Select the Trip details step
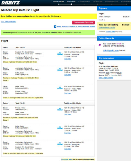This screenshot has width=131, height=161. 71,2
